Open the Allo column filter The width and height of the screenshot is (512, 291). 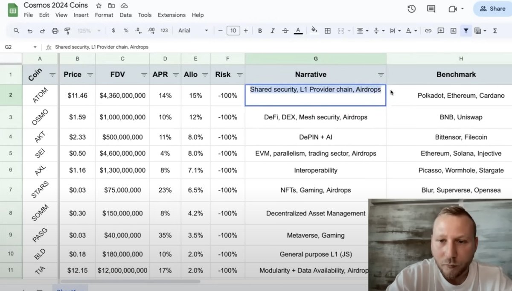pyautogui.click(x=205, y=75)
